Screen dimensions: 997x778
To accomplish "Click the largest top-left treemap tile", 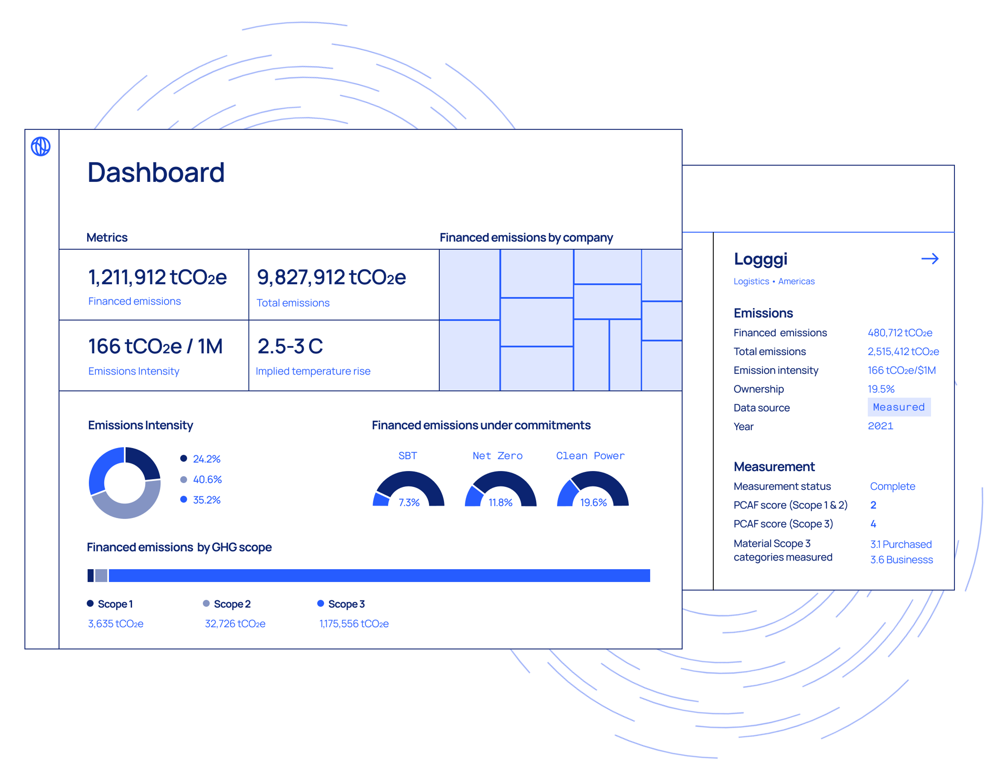I will (469, 284).
